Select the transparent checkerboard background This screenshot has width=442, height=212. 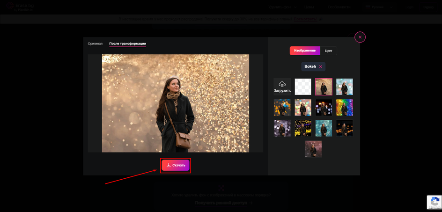coord(303,87)
